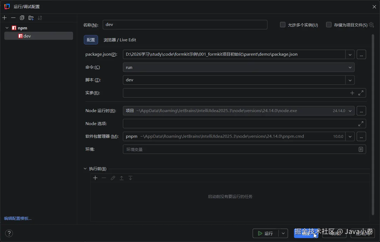380x242 pixels.
Task: Open the 脚本 dev dropdown arrow
Action: [350, 80]
